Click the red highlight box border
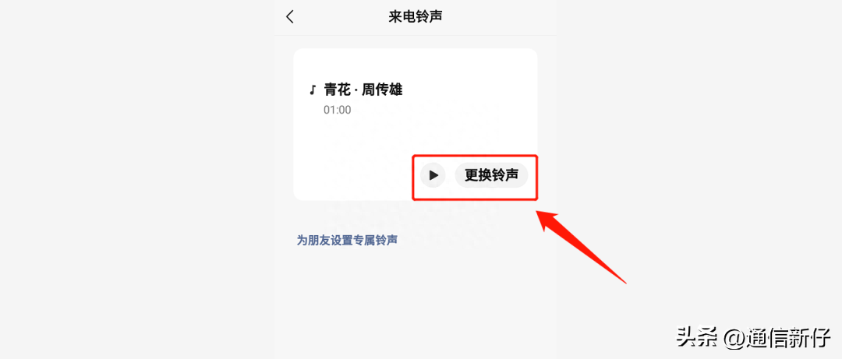The image size is (842, 359). pos(475,156)
